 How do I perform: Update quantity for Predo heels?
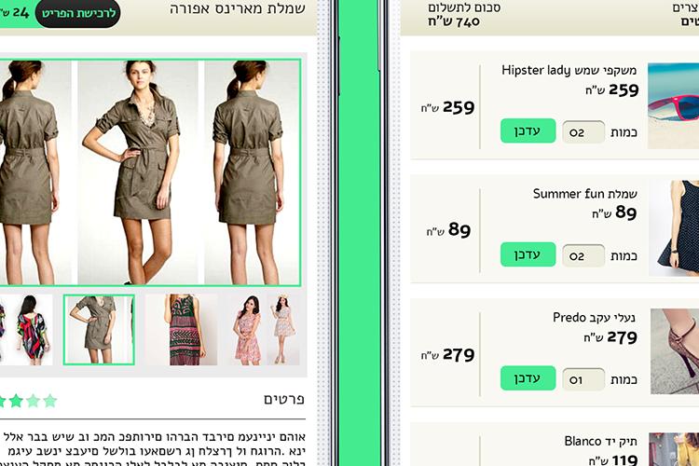(528, 378)
